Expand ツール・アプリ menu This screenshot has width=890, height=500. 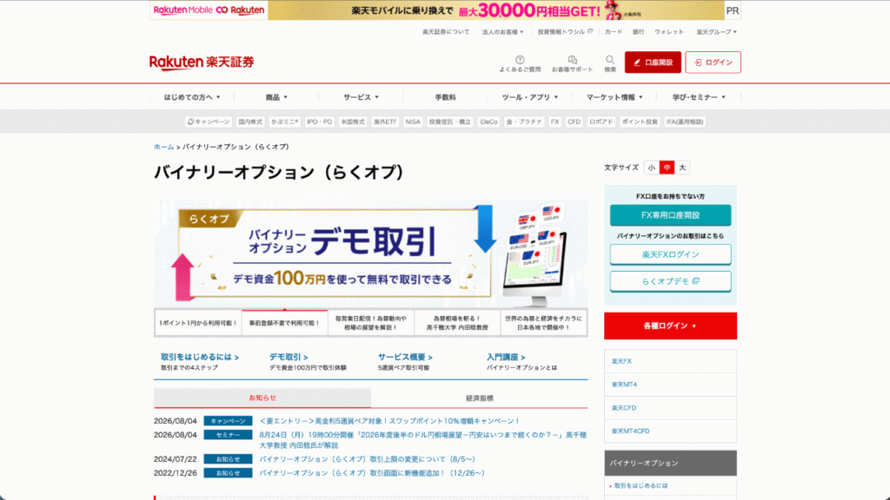point(529,97)
